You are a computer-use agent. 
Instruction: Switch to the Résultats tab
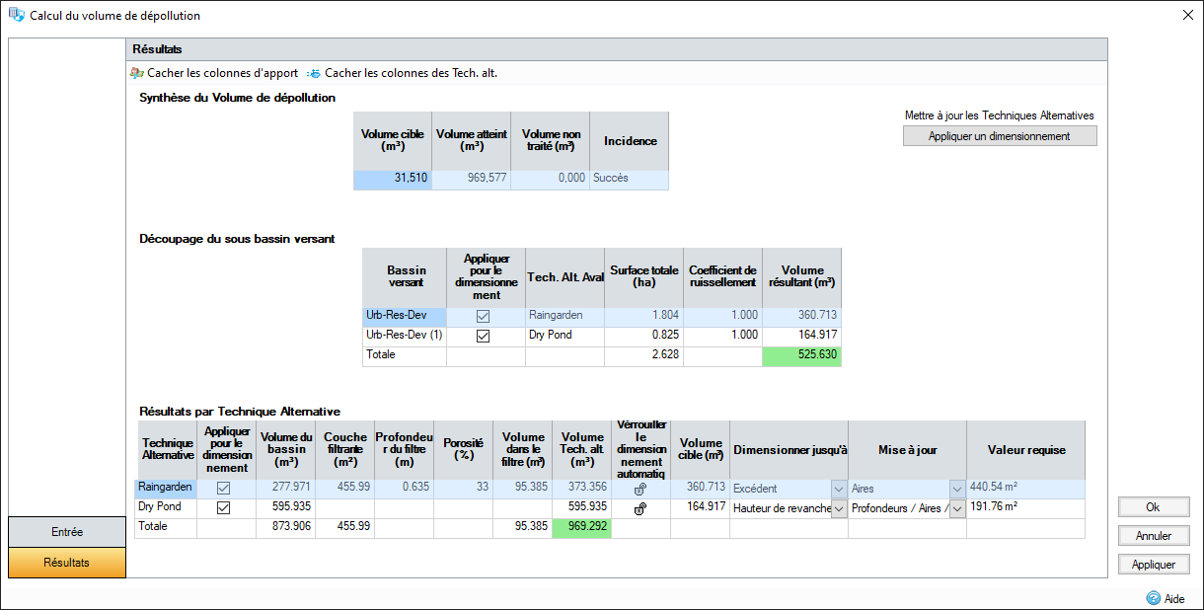[x=67, y=563]
